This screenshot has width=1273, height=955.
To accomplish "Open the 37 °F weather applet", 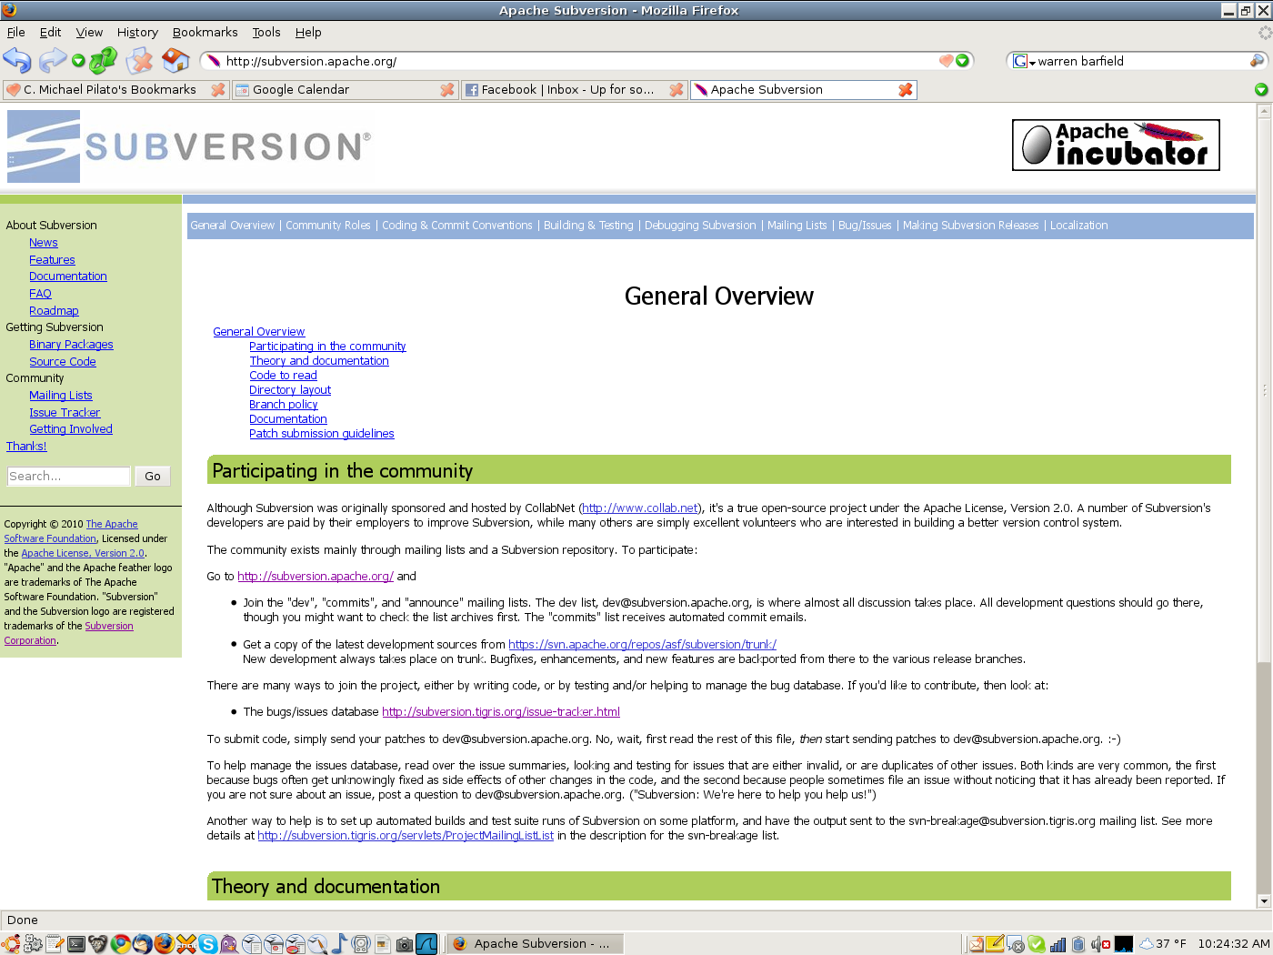I will coord(1163,944).
